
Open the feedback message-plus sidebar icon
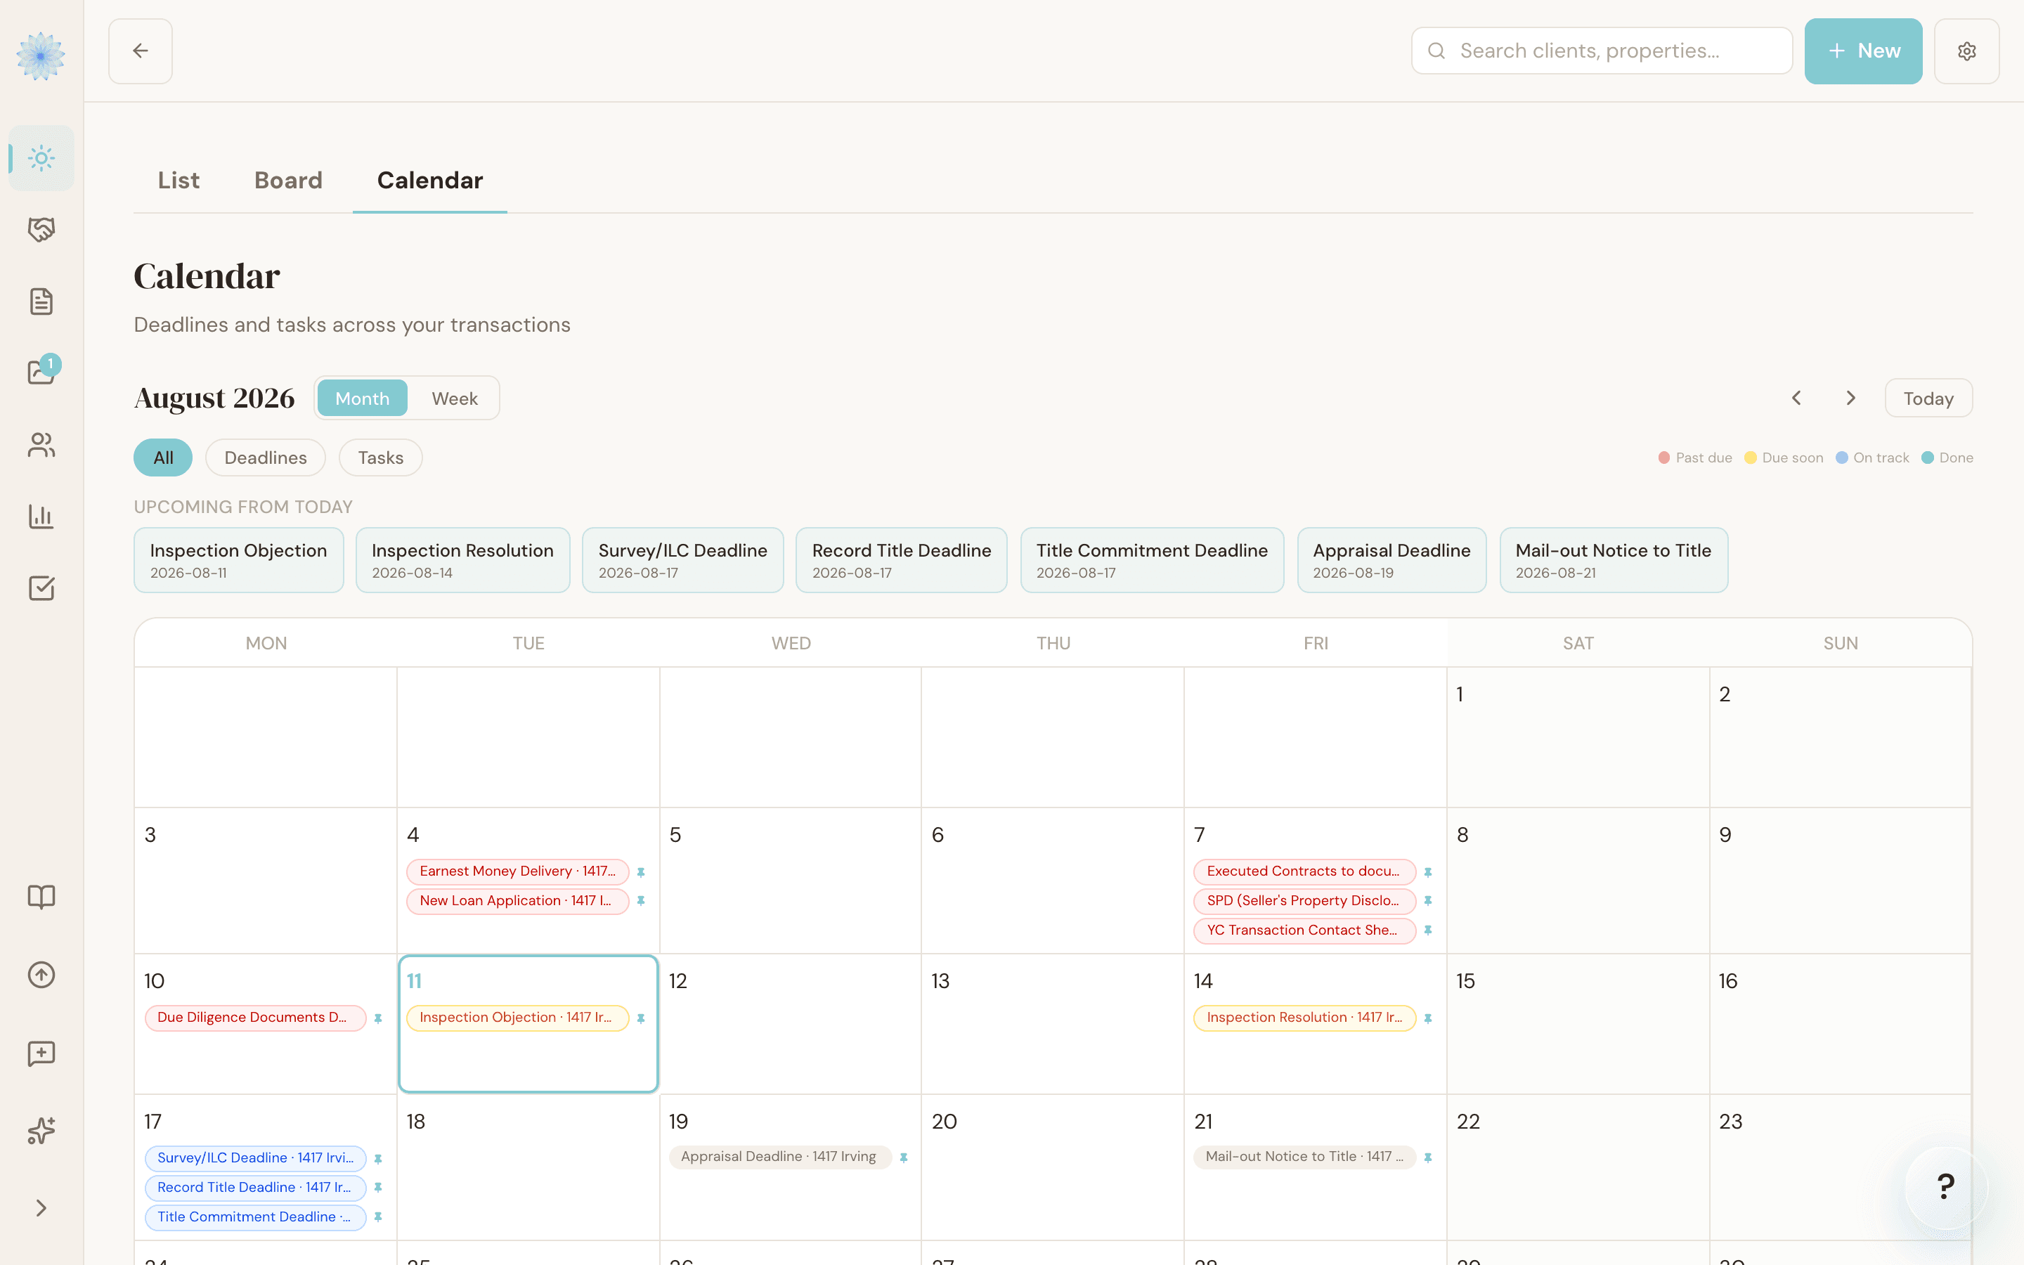coord(41,1053)
